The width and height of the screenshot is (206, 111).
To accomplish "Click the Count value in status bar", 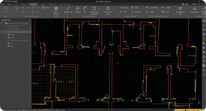I will pos(180,110).
